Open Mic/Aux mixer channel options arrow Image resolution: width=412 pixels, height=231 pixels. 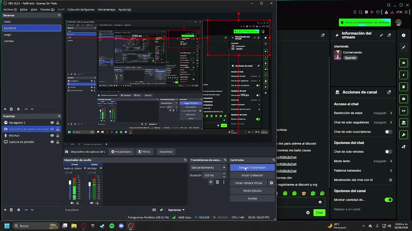tap(101, 168)
